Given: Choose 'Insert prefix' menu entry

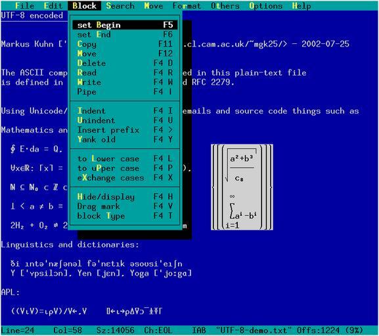Looking at the screenshot, I should click(125, 130).
